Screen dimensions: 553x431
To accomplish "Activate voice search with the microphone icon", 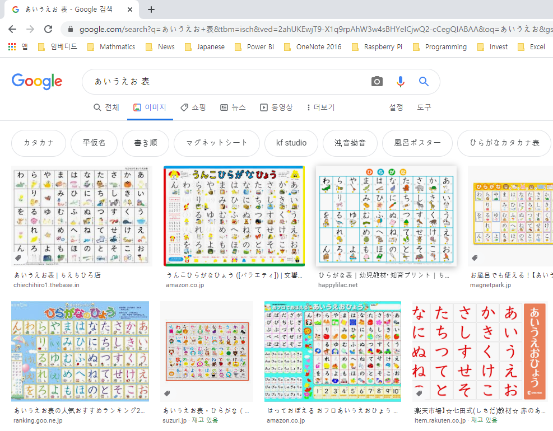I will [400, 81].
